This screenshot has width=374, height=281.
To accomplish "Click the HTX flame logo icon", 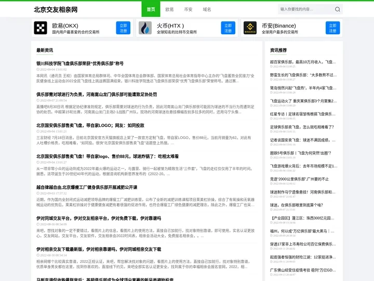I will point(145,28).
